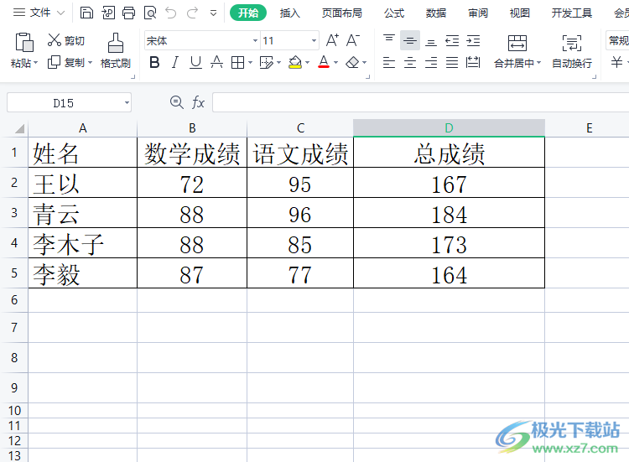Screen dimensions: 629x462
Task: Align text left
Action: click(x=388, y=63)
